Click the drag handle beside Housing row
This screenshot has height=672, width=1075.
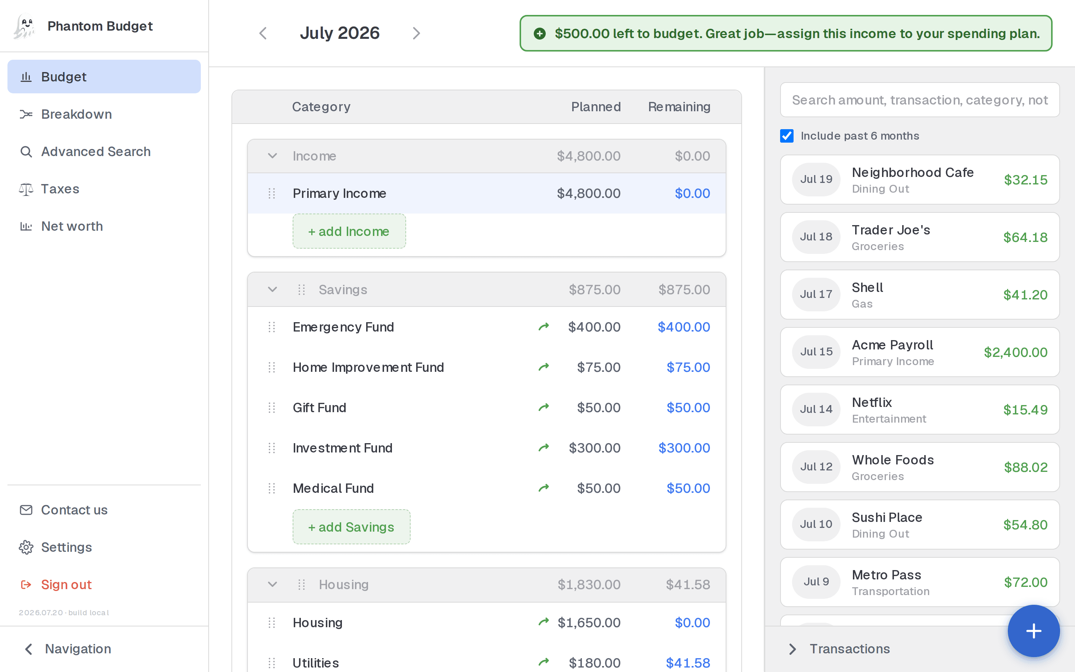(272, 623)
